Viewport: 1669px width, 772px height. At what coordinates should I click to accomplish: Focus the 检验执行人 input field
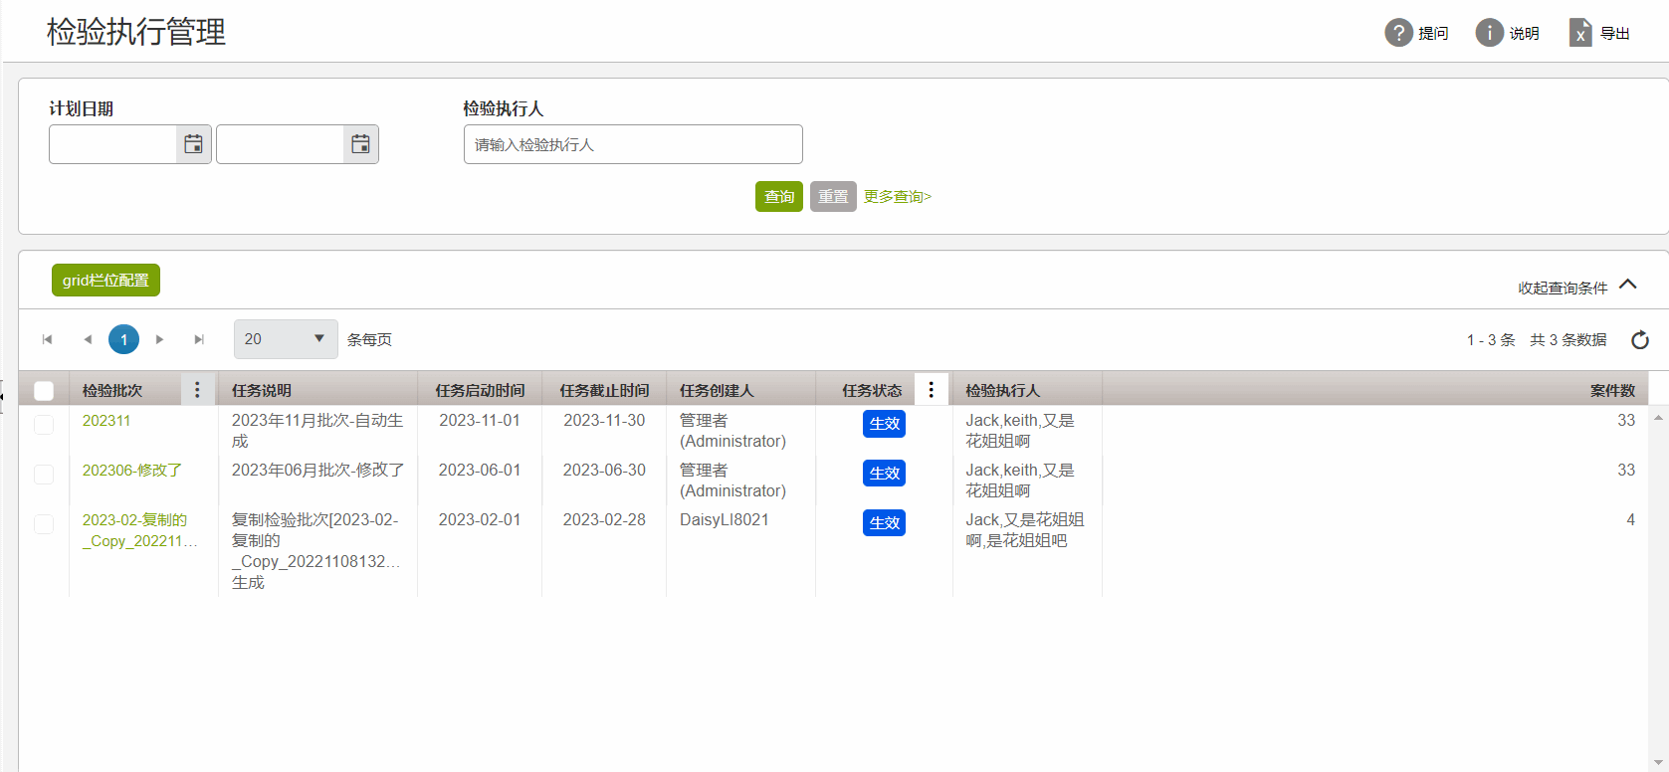(633, 144)
